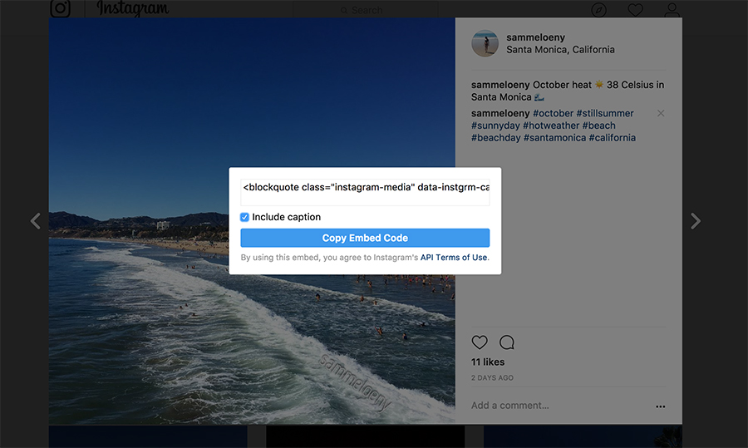
Task: Click the comment speech bubble icon
Action: [507, 342]
